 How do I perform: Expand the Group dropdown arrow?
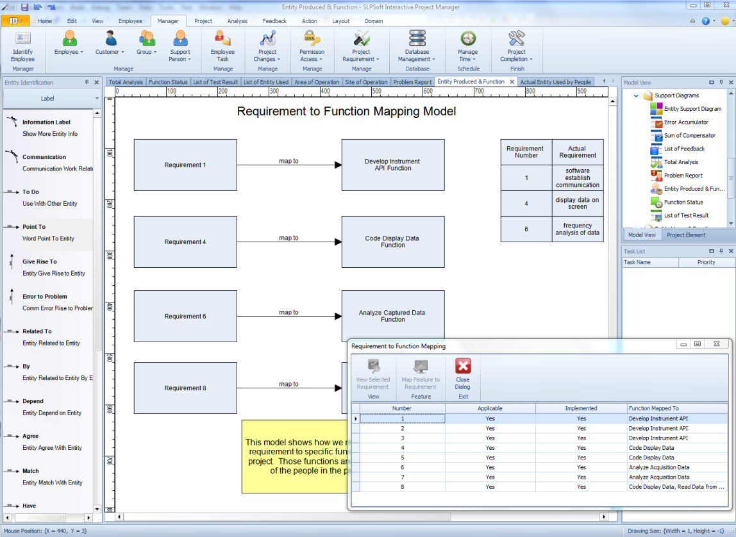(x=155, y=52)
